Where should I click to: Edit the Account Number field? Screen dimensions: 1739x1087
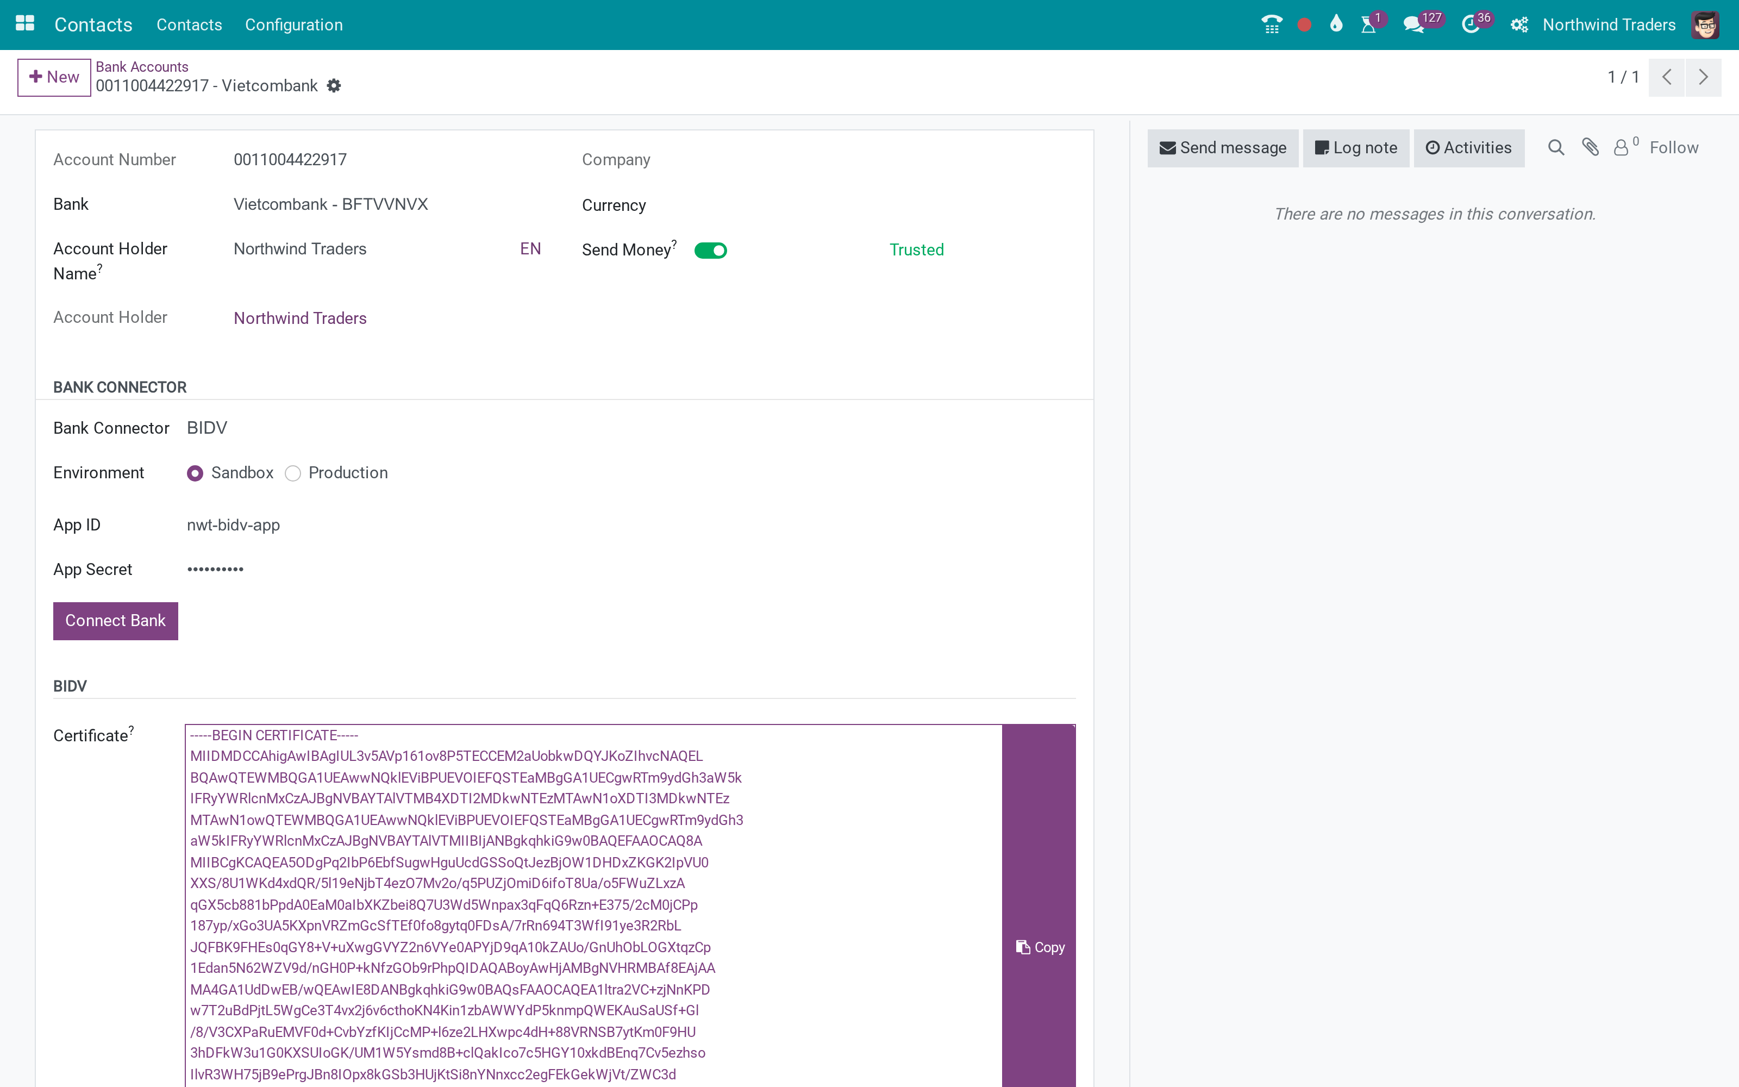click(387, 160)
